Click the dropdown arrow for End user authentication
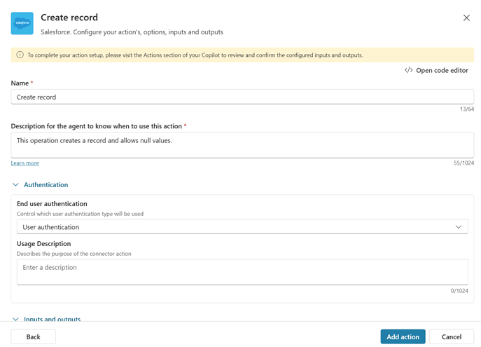481x347 pixels. [459, 227]
